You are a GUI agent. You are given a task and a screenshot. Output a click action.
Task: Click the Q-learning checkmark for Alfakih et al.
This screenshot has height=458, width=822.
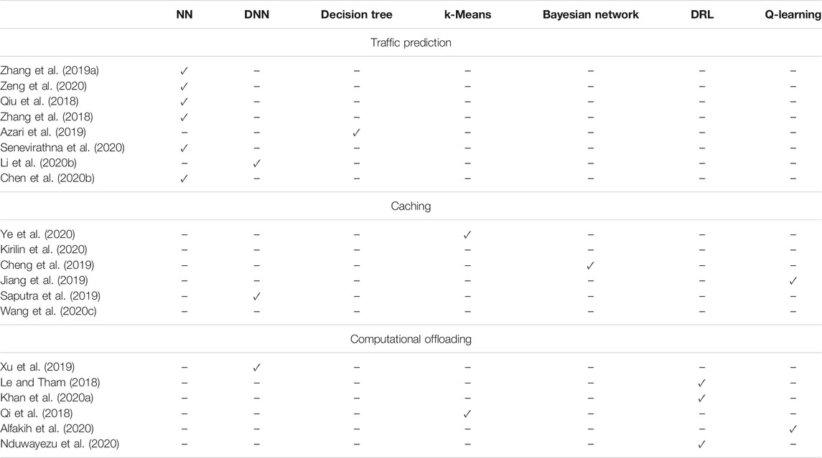pos(793,429)
